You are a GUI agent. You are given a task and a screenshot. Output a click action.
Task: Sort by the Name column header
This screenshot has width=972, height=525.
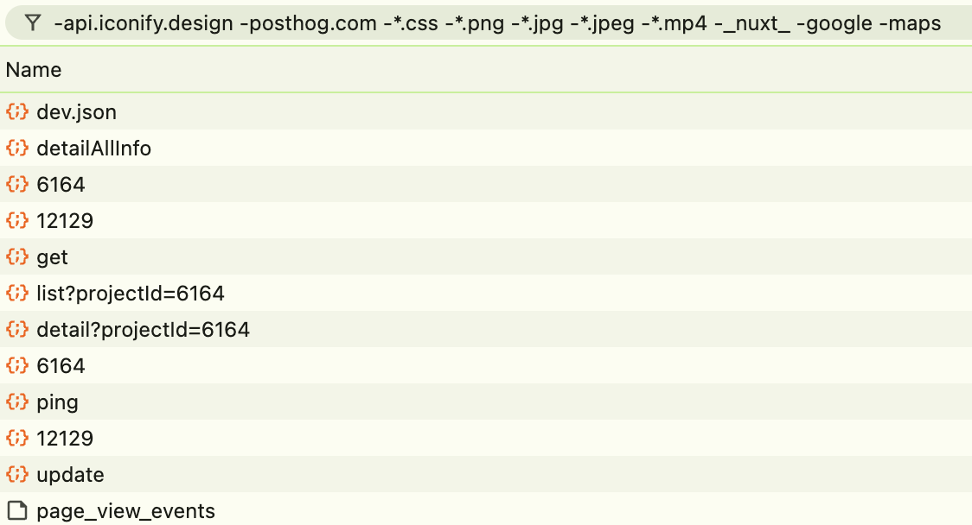point(34,70)
